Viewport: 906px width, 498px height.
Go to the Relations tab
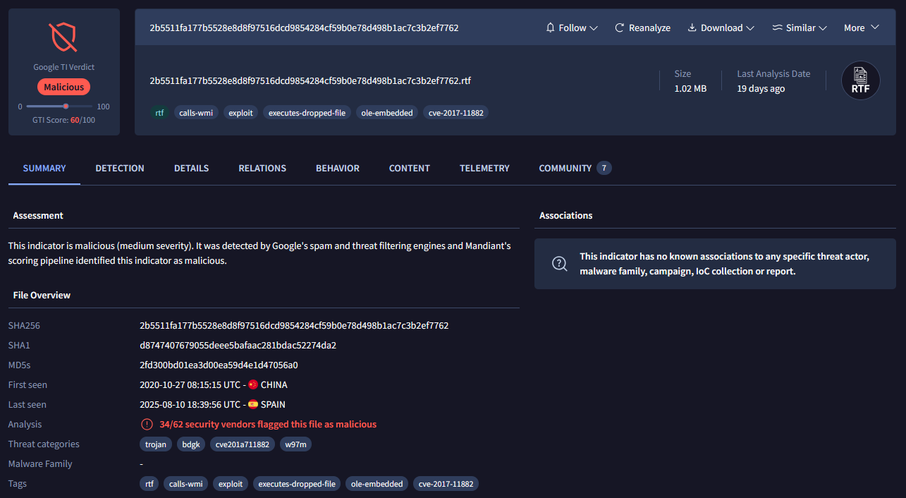pyautogui.click(x=262, y=168)
